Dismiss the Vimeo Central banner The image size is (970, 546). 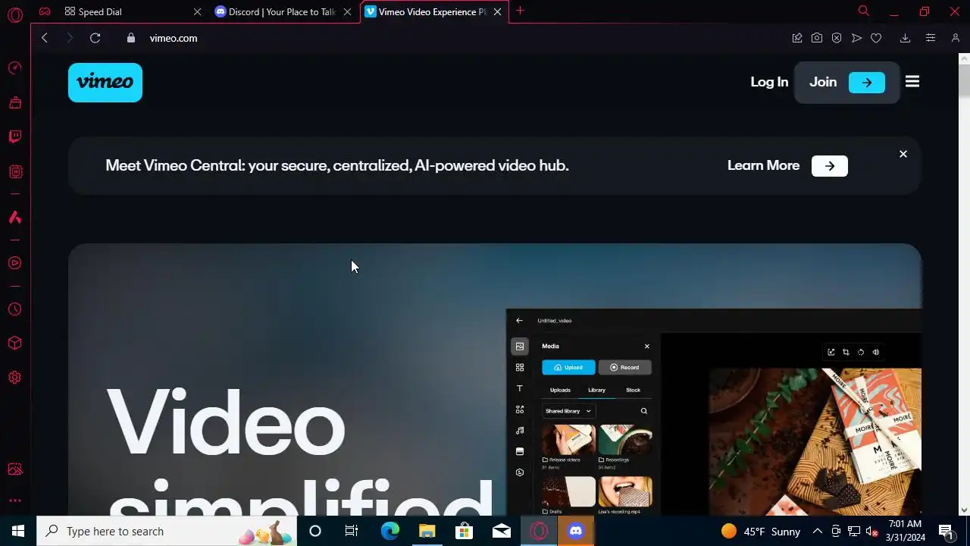[x=903, y=154]
